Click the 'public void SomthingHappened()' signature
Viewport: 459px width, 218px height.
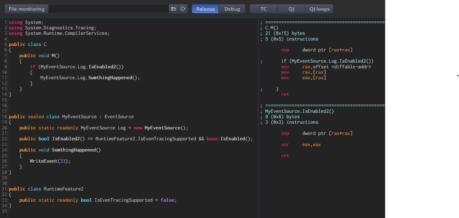(60, 150)
